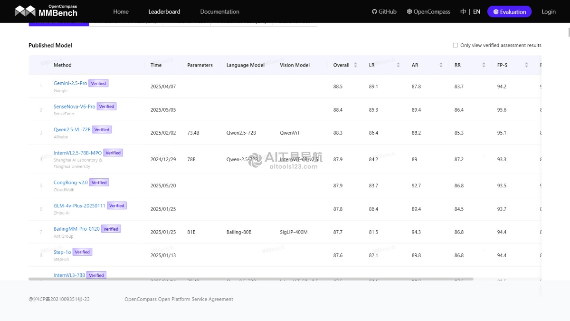Click the Published Model heading
Image resolution: width=570 pixels, height=321 pixels.
coord(50,45)
